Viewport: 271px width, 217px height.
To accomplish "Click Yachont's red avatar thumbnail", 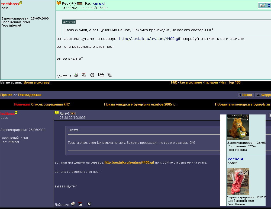I will point(238,181).
